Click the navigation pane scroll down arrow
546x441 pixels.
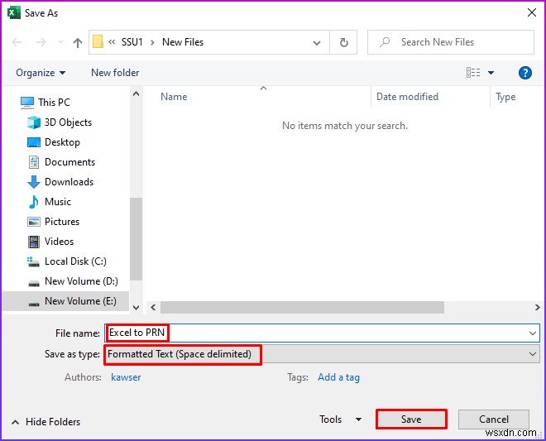pos(136,307)
